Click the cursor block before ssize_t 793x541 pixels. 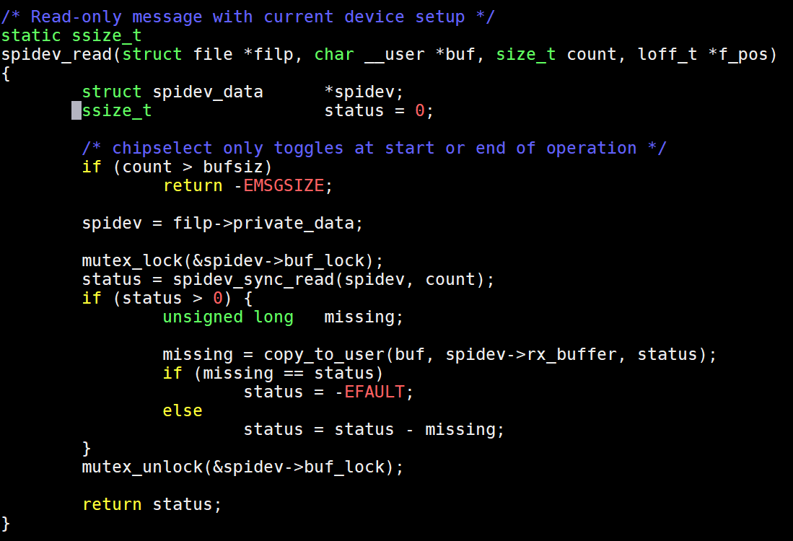[76, 110]
